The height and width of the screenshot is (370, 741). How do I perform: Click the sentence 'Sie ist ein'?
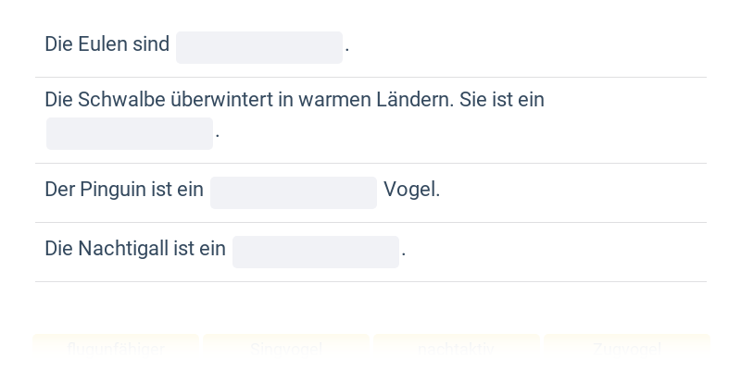(502, 100)
